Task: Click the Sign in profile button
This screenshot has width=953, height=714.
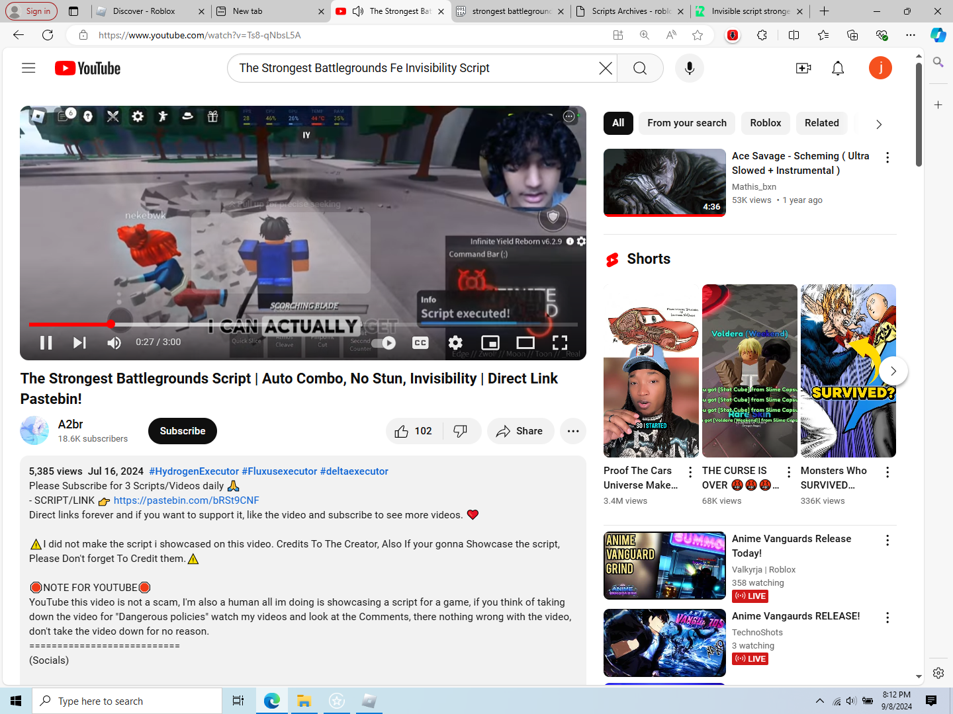Action: coord(31,11)
